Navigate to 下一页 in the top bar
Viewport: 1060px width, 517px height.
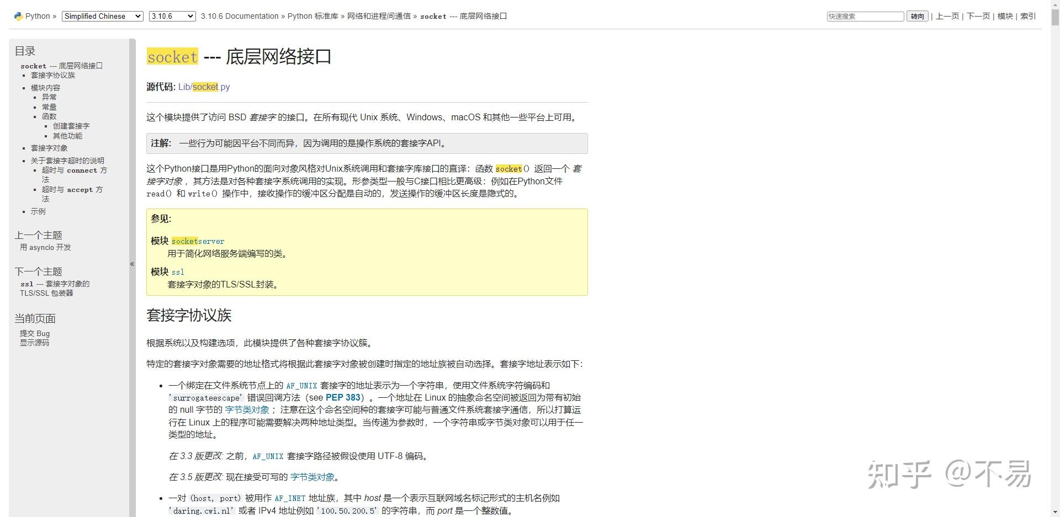coord(978,16)
